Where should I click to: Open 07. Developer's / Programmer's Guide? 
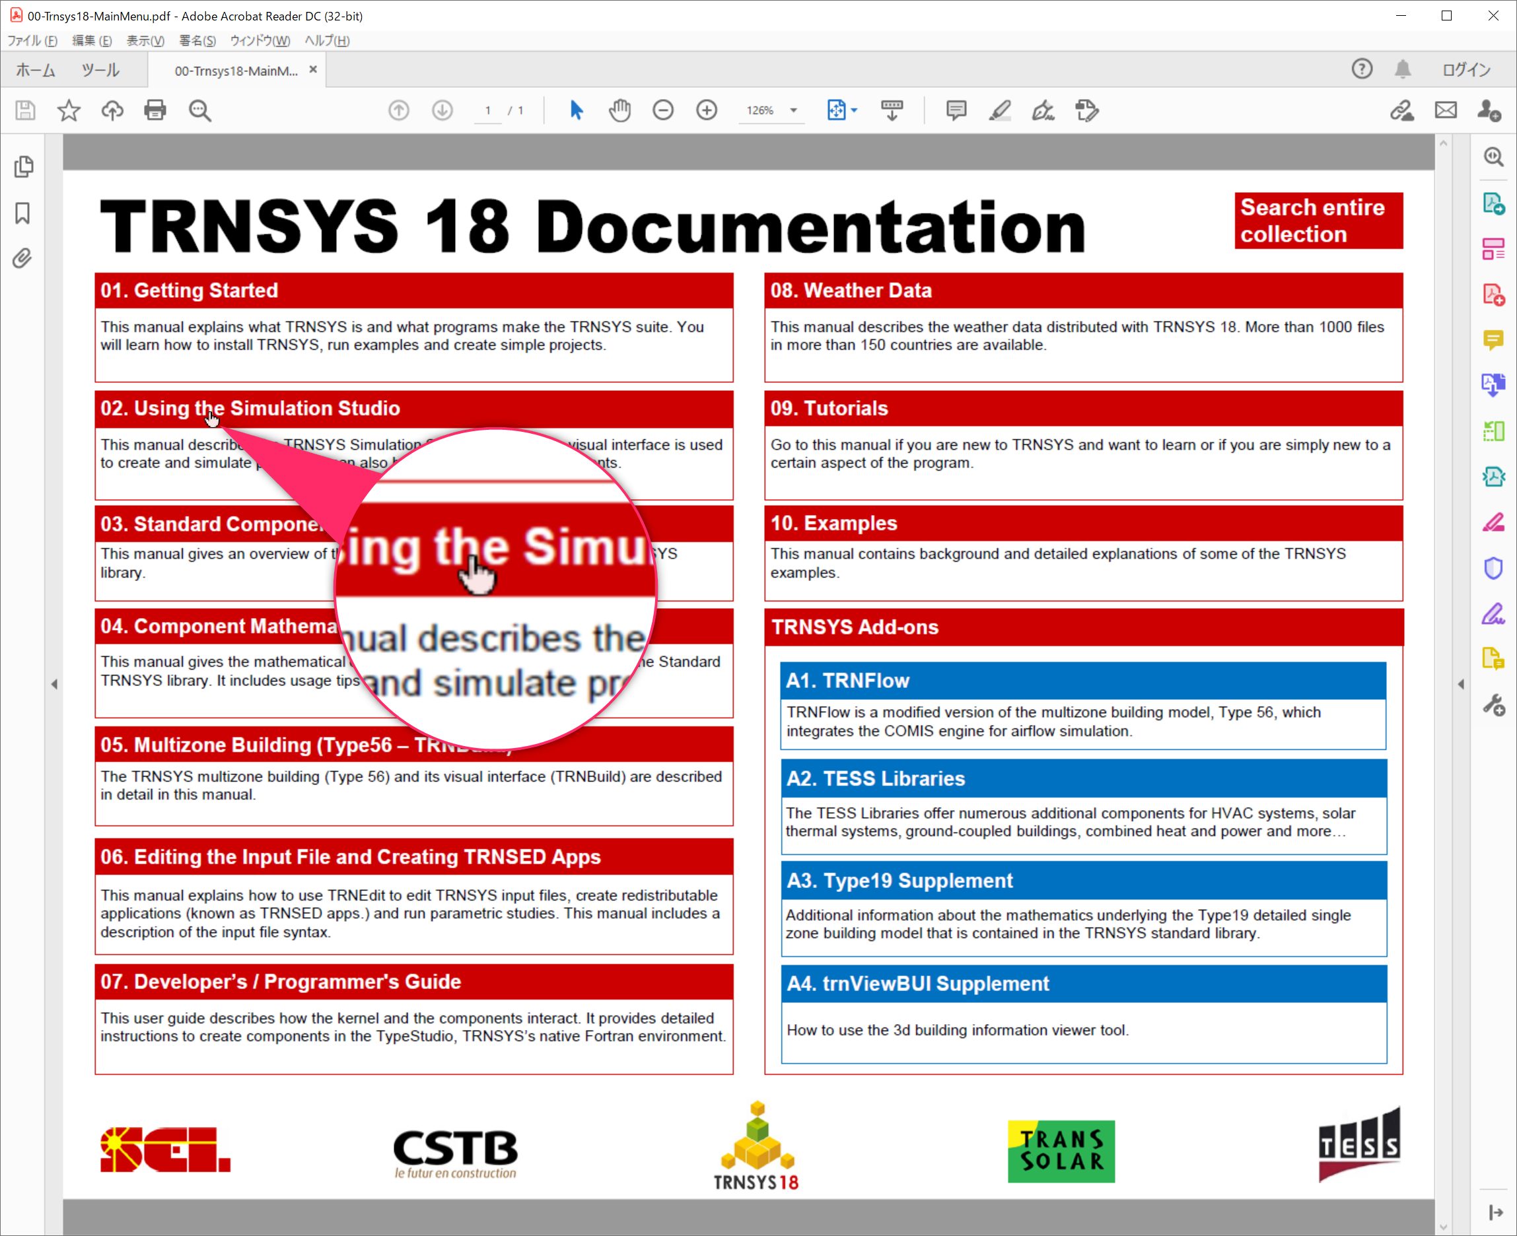pyautogui.click(x=414, y=982)
